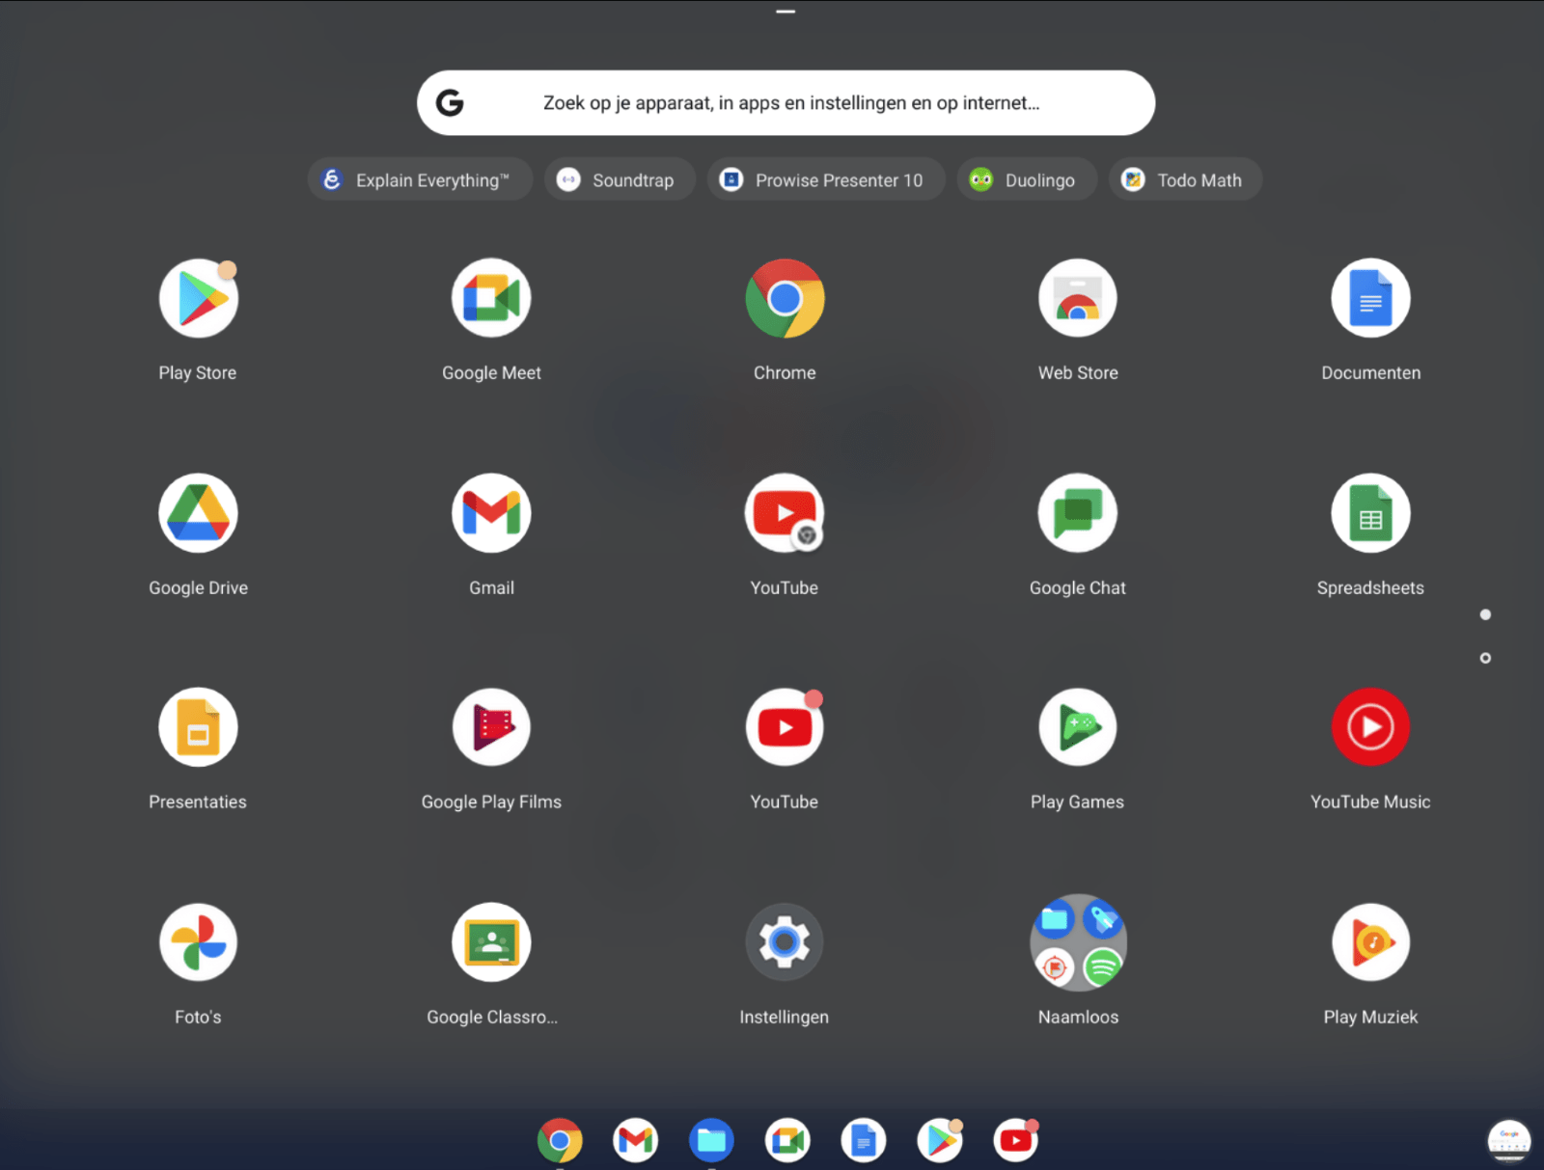Screen dimensions: 1544x1170
Task: Open the window thumbnail in shelf corner
Action: tap(1509, 1141)
